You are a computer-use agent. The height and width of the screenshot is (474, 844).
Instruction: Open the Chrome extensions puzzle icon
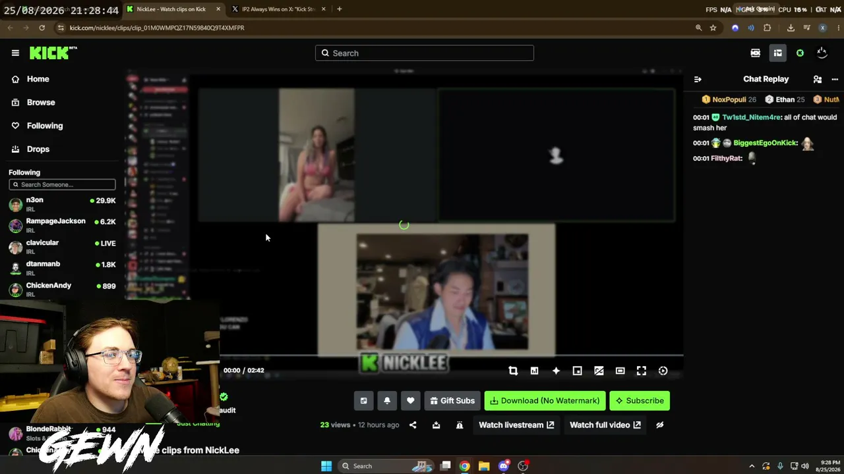[x=767, y=28]
